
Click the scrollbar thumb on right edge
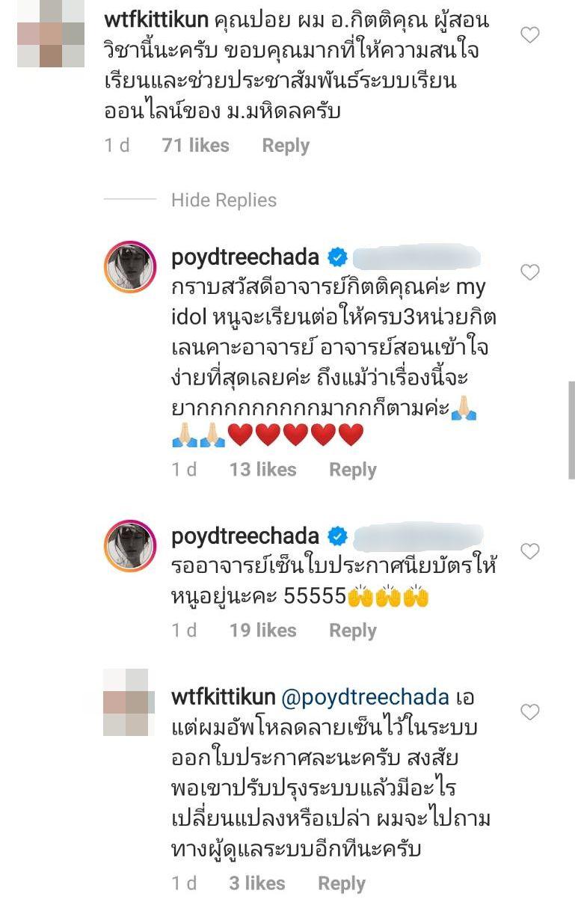pyautogui.click(x=571, y=430)
